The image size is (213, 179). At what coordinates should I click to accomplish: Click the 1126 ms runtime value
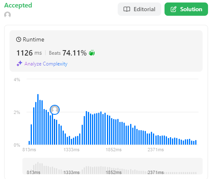(x=29, y=53)
